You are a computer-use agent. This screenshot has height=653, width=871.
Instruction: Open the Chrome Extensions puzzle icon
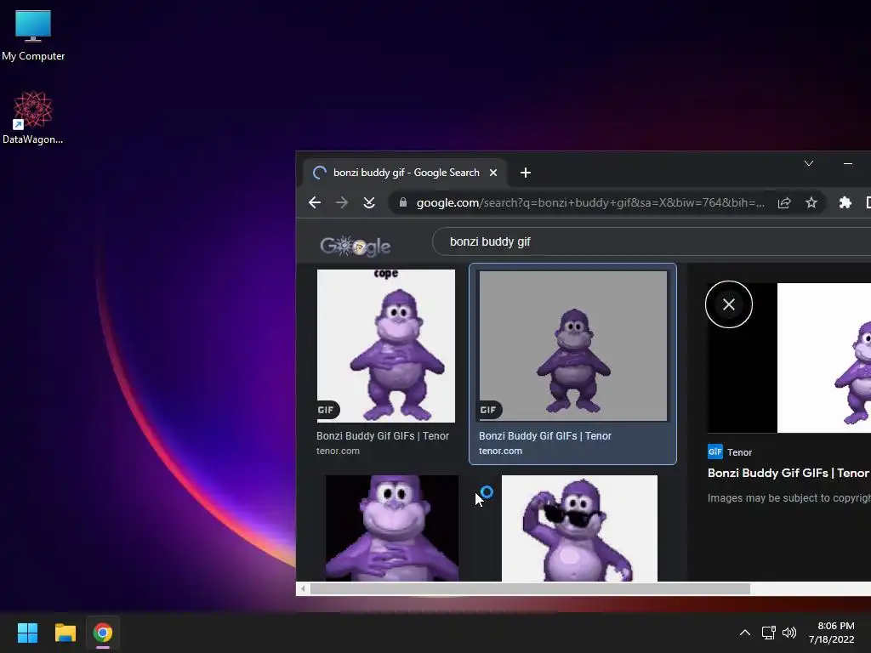point(845,202)
